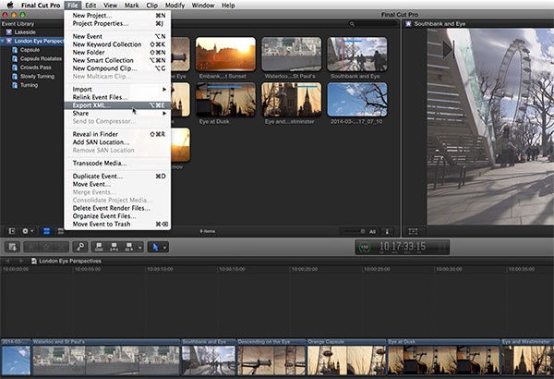Open the Event Browser gear action menu

tap(25, 231)
